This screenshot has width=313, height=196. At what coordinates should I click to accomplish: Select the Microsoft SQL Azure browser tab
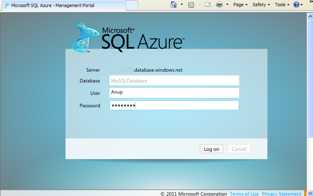click(x=62, y=6)
